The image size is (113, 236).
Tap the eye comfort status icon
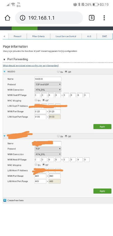point(75,4)
